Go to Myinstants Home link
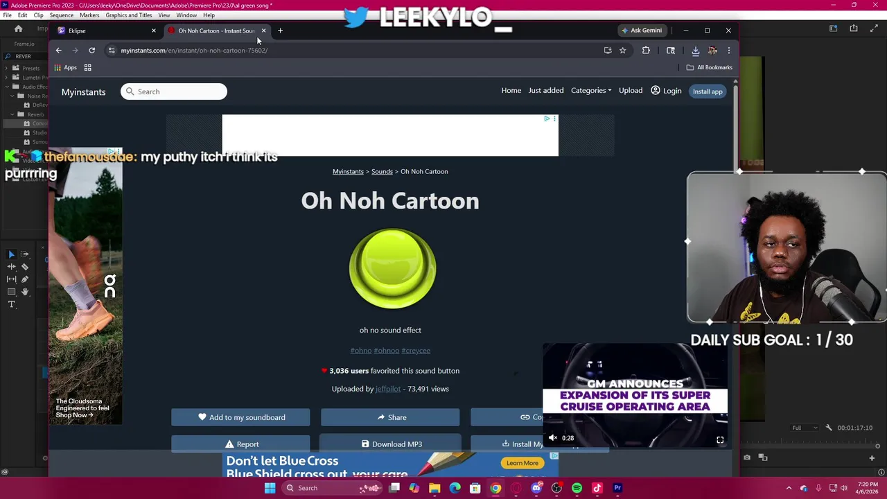The width and height of the screenshot is (887, 499). click(511, 91)
